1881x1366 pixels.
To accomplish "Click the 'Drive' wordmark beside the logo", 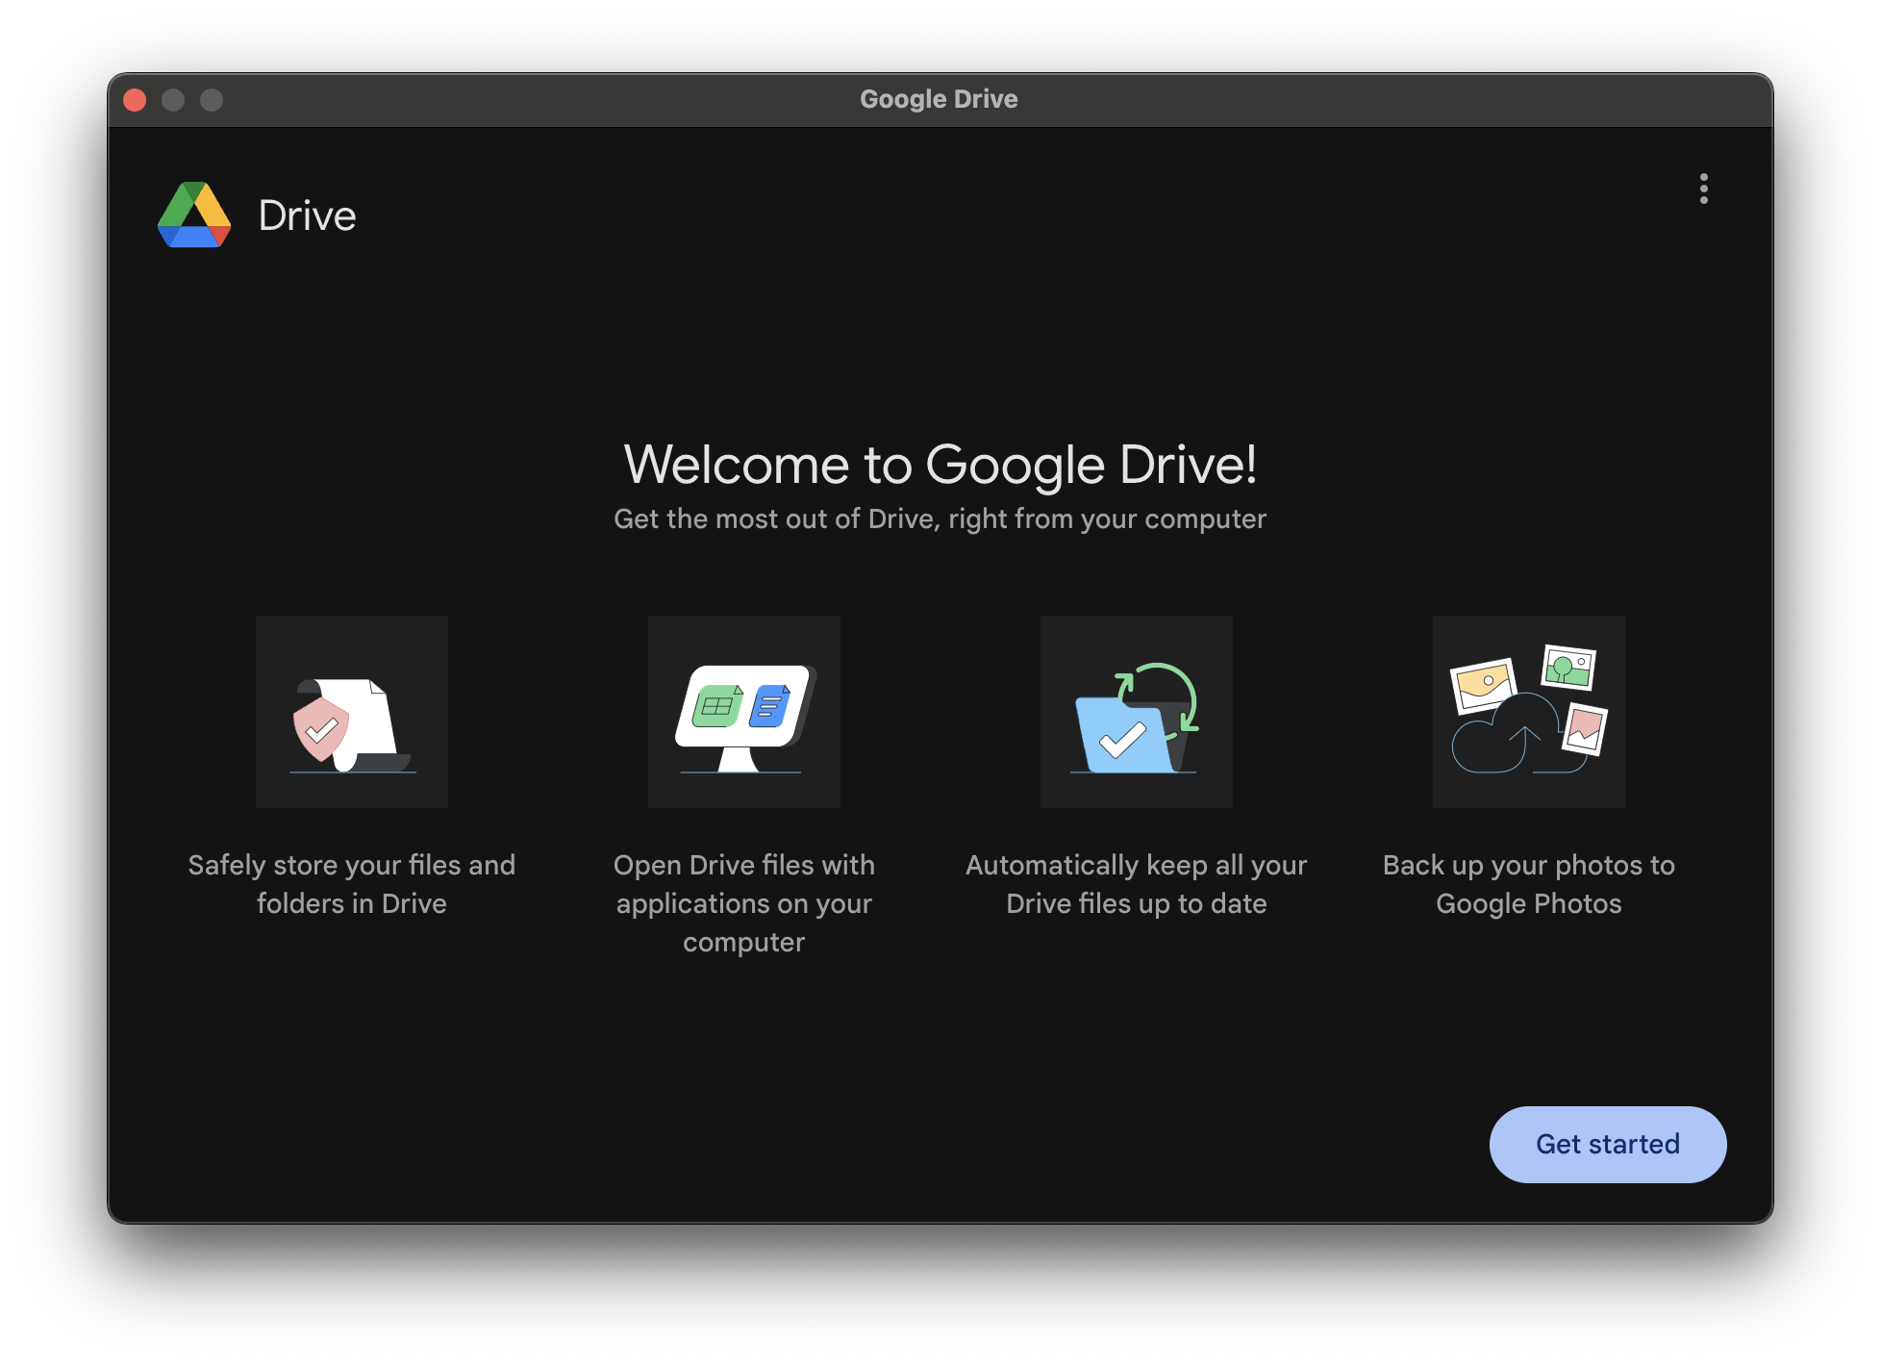I will point(307,215).
